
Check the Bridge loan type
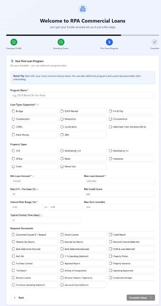pyautogui.click(x=13, y=111)
